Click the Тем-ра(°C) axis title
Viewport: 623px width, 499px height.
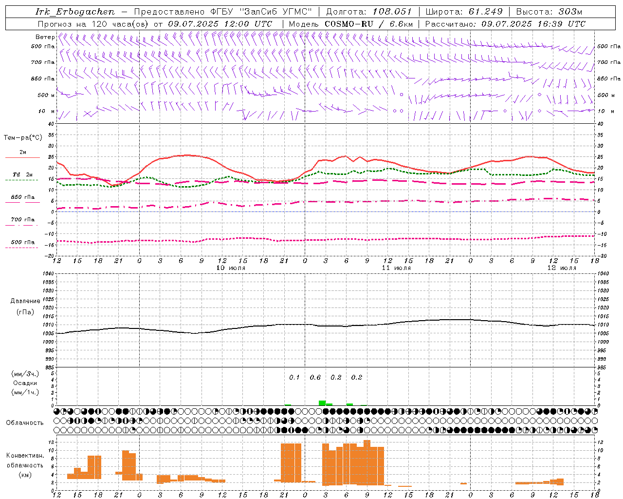tap(23, 138)
